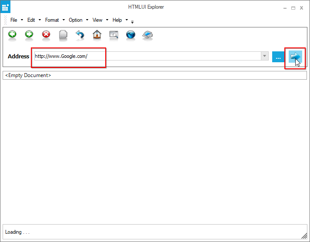Screen dimensions: 310x242
Task: Click inside the Address URL field
Action: tap(148, 57)
